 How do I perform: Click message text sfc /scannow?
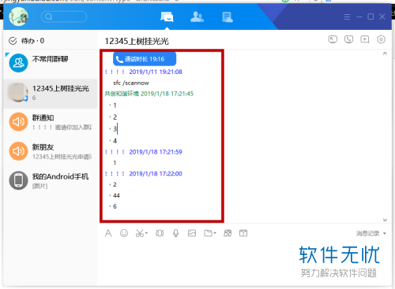131,83
